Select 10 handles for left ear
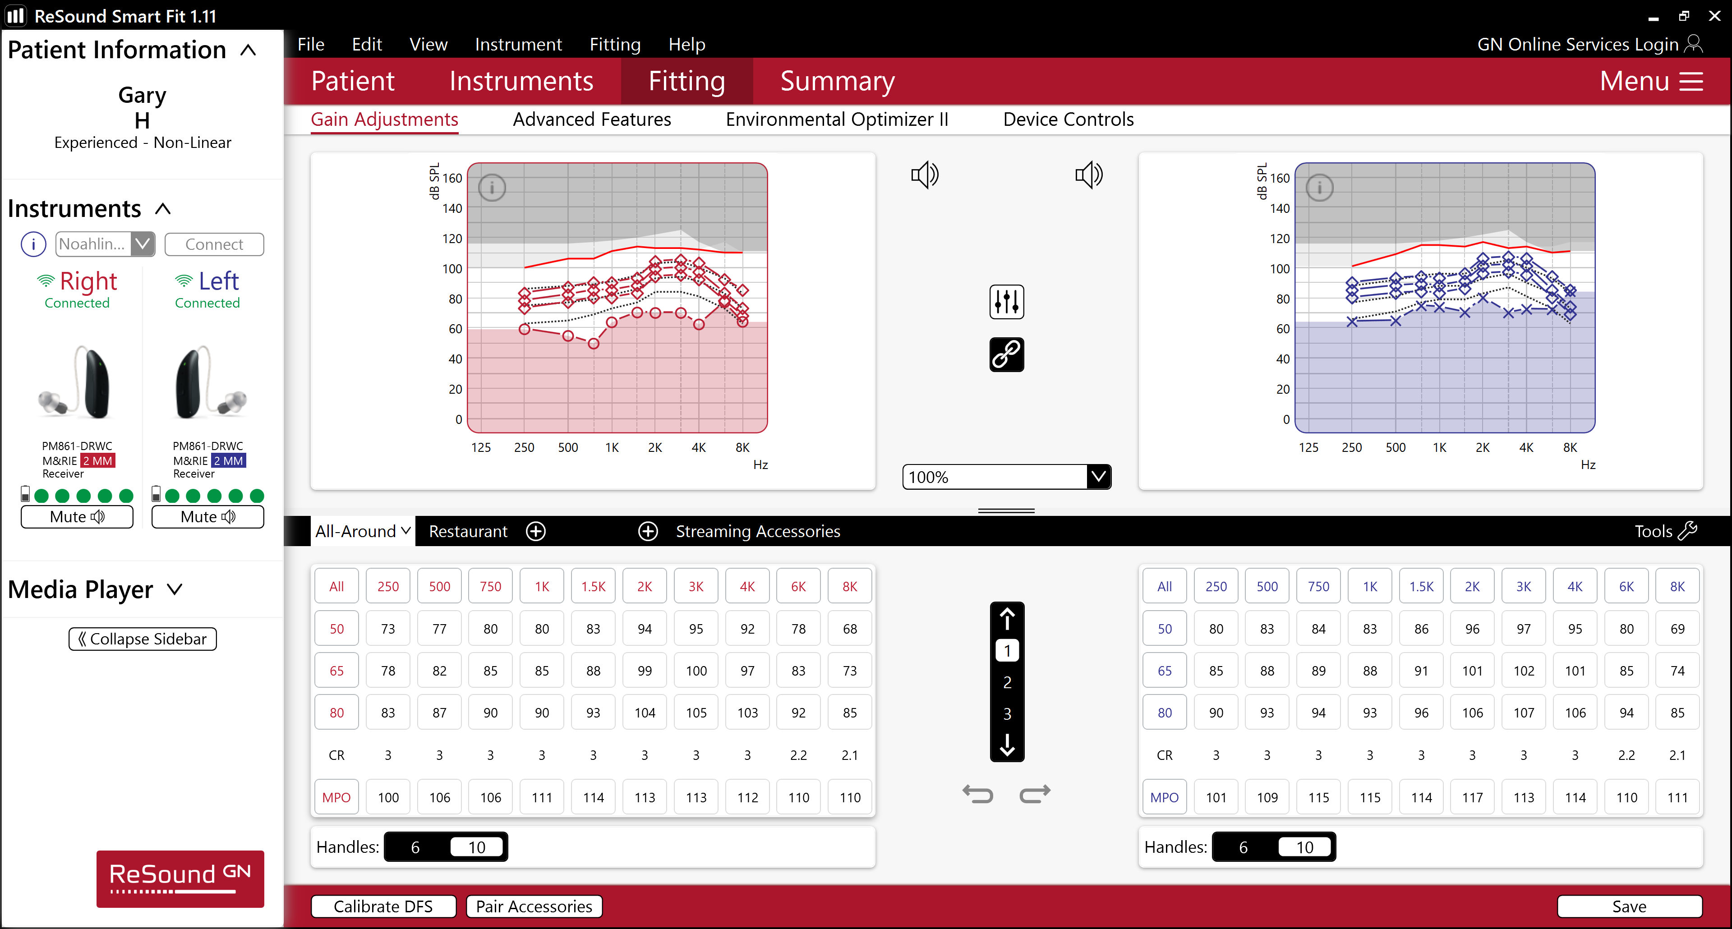 click(1304, 847)
